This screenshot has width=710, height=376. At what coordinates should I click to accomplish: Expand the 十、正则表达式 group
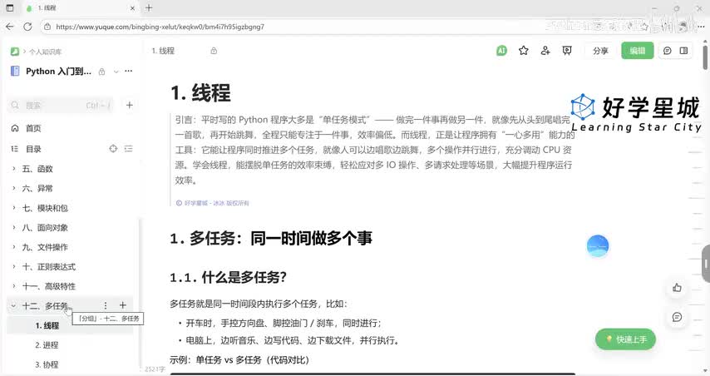[13, 267]
